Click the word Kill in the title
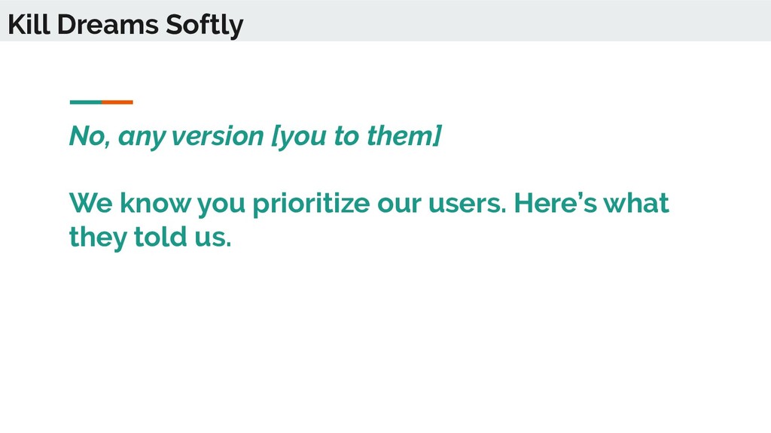The width and height of the screenshot is (771, 433). pyautogui.click(x=29, y=25)
